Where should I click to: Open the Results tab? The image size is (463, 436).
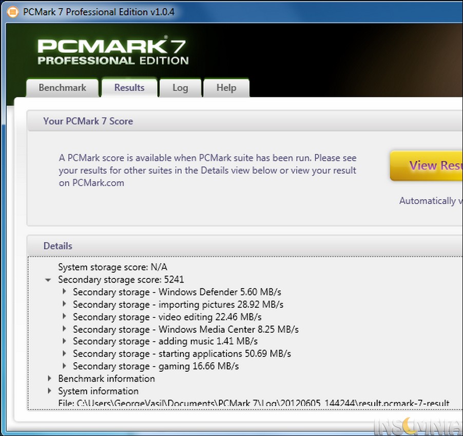coord(129,88)
